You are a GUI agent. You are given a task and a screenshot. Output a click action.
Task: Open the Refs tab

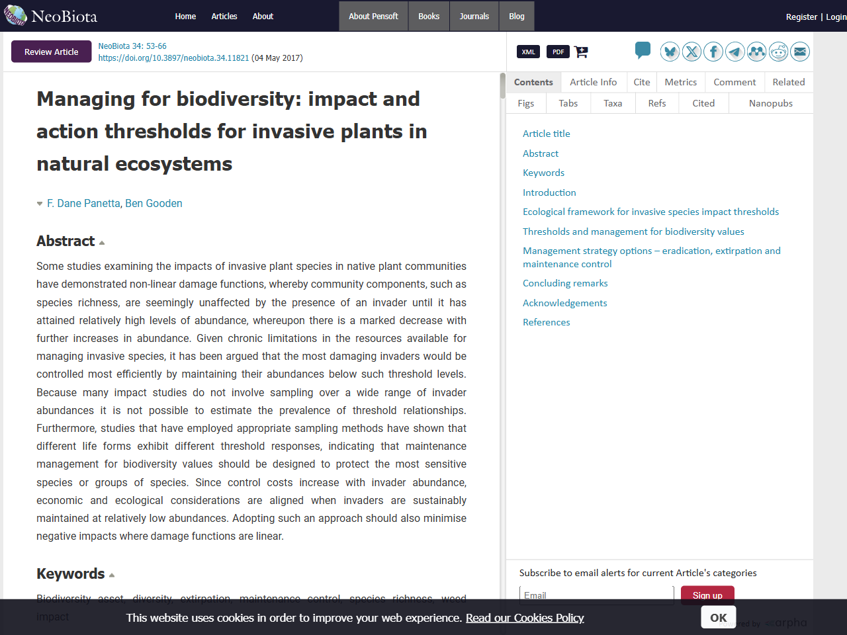(x=656, y=103)
